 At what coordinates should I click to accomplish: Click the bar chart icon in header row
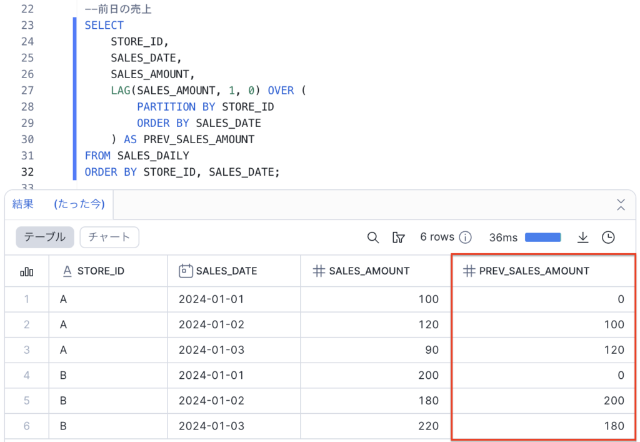(x=27, y=271)
